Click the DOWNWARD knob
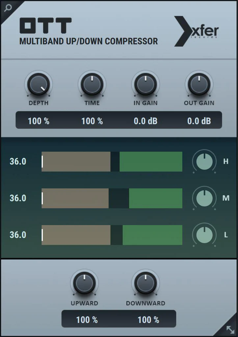Image resolution: width=238 pixels, height=337 pixels. 145,283
